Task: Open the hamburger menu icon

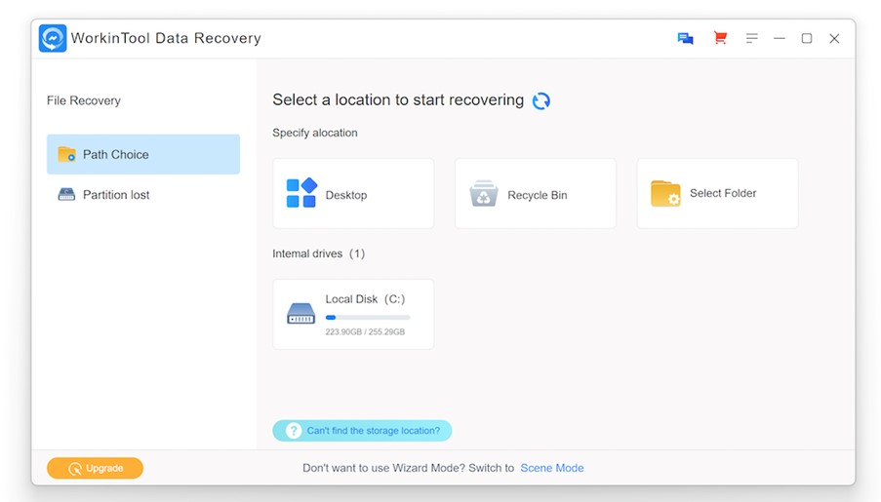Action: point(751,38)
